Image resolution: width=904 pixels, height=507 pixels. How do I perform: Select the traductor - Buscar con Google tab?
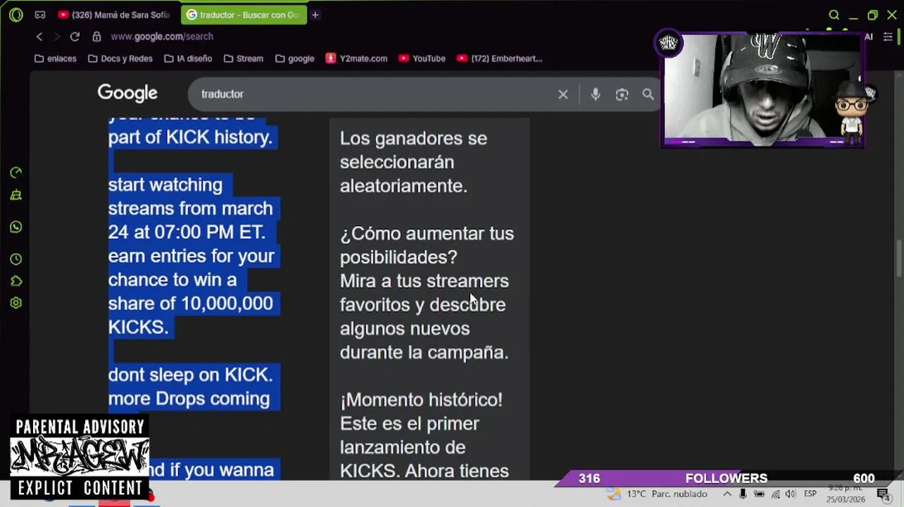pos(244,15)
